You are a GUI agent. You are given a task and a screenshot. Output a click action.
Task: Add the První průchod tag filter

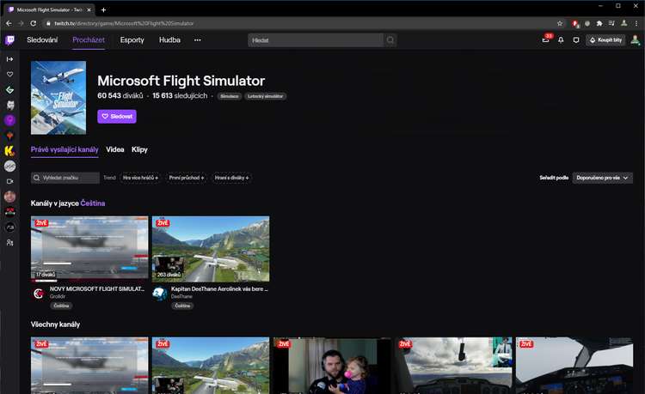[187, 178]
